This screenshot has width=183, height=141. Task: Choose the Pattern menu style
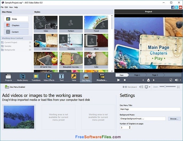[71, 24]
